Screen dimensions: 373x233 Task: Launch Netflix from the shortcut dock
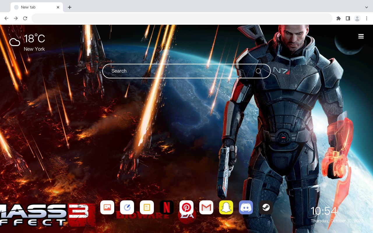pos(167,207)
